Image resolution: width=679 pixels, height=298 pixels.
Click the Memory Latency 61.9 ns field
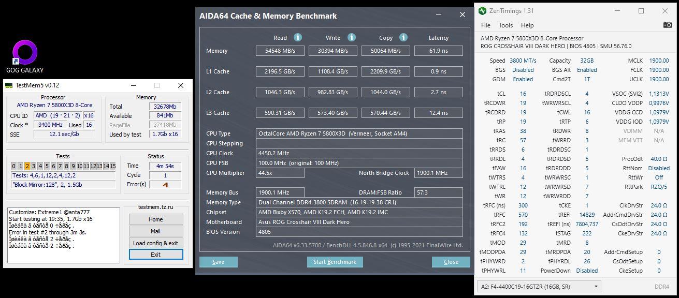click(x=438, y=51)
